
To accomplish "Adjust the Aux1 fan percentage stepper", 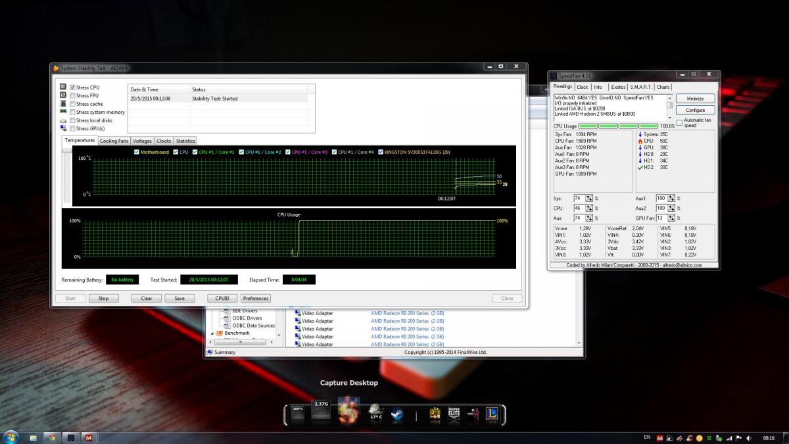I will click(x=671, y=198).
